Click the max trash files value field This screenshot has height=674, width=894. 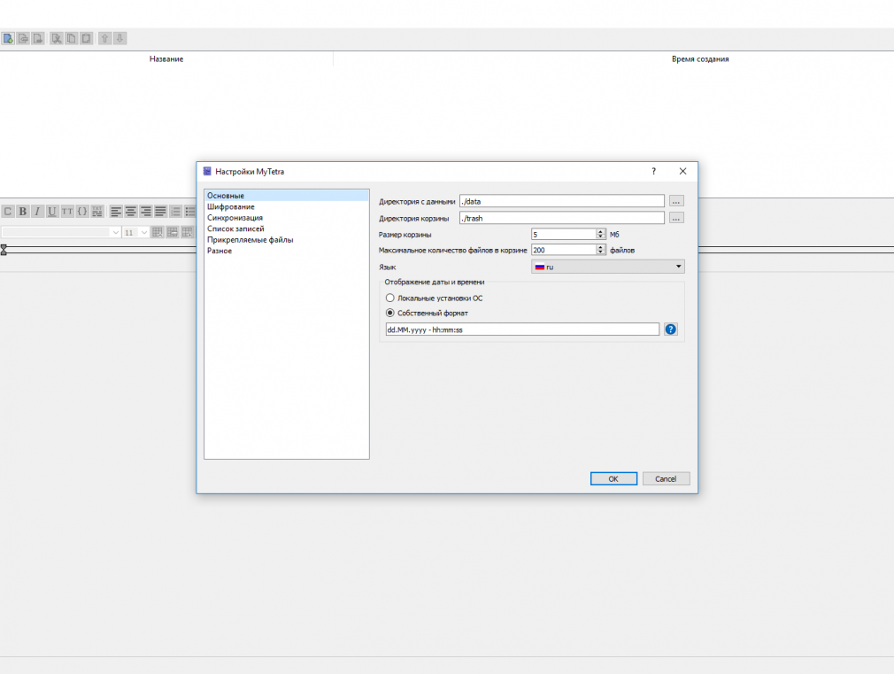(564, 250)
